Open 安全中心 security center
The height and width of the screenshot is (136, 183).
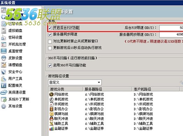(x=15, y=72)
